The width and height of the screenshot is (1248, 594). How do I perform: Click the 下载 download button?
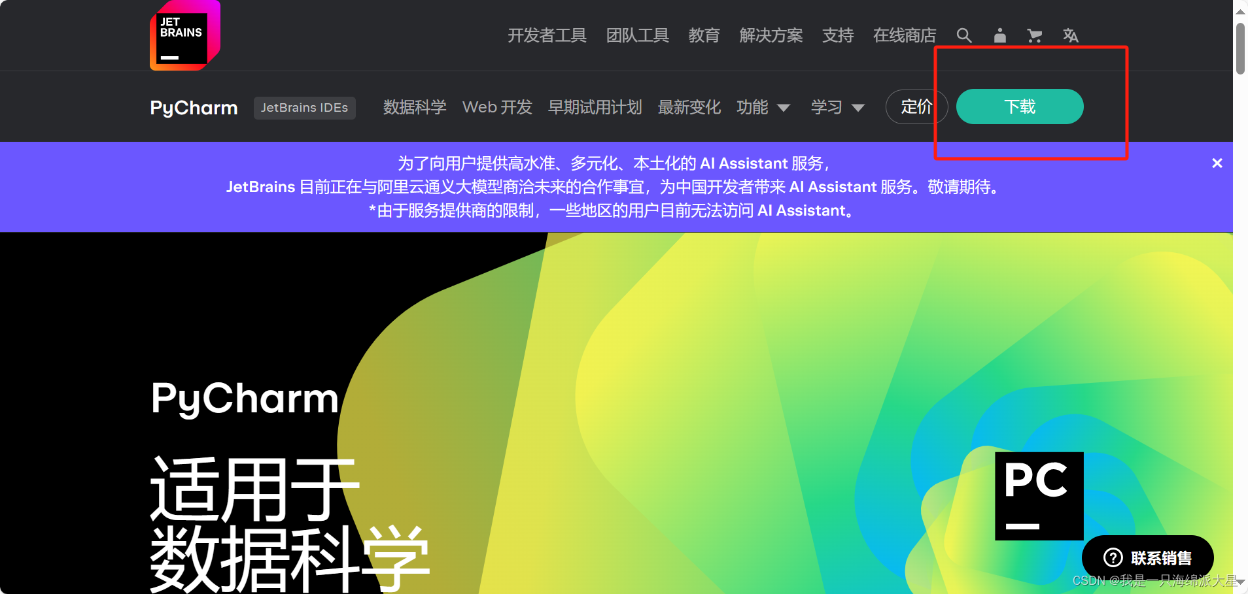click(x=1019, y=107)
